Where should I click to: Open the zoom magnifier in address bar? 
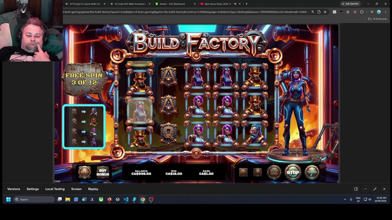[313, 12]
